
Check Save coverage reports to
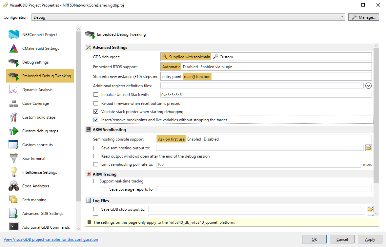pos(104,189)
